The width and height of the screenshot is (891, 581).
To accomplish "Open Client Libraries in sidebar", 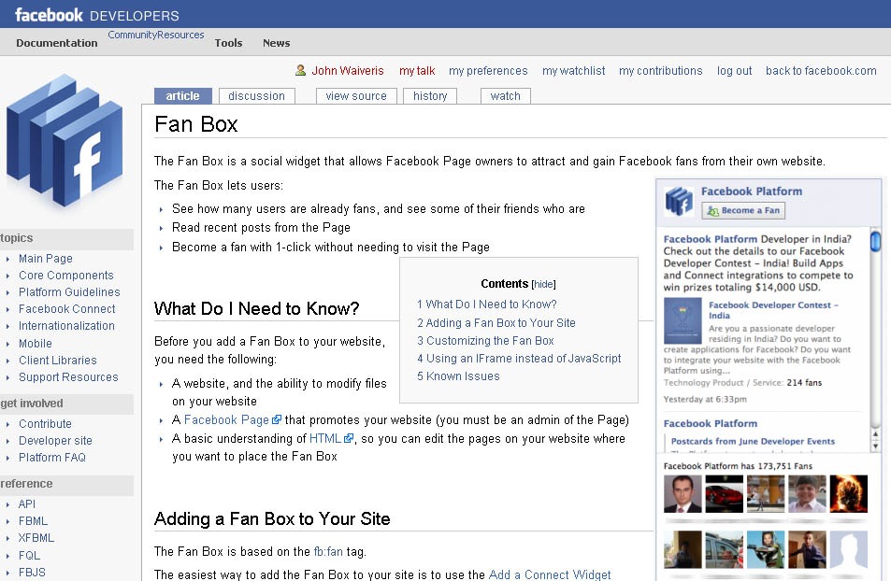I will tap(57, 360).
